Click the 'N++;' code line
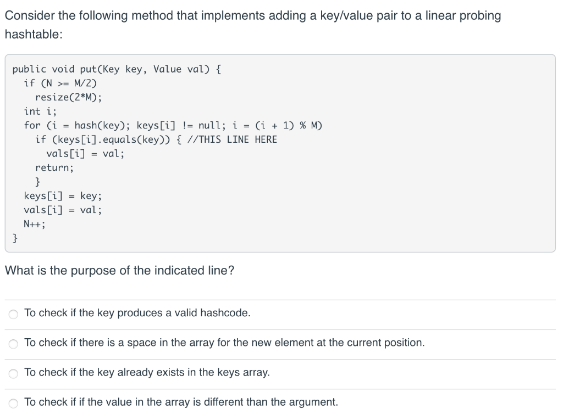 (35, 224)
